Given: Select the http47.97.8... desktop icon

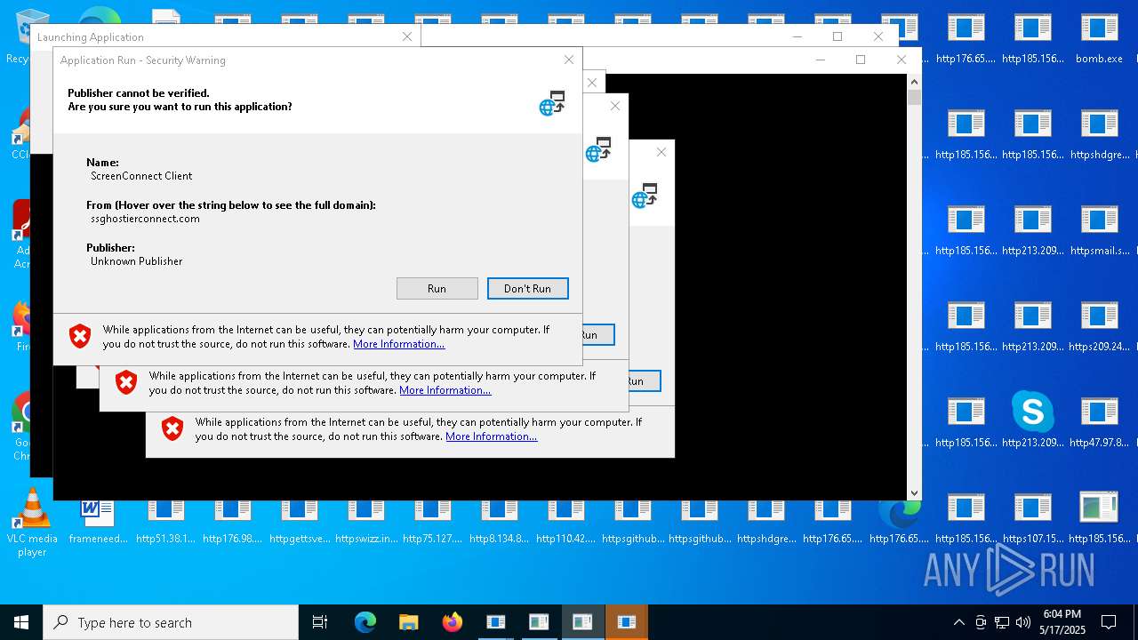Looking at the screenshot, I should click(x=1099, y=423).
